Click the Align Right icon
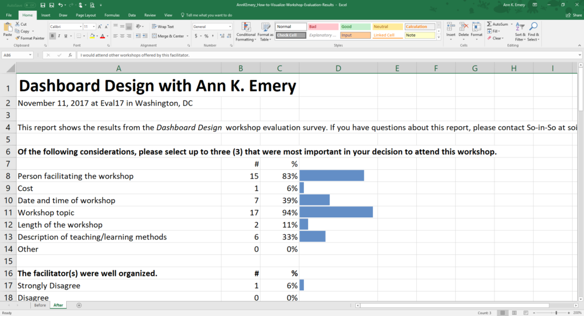This screenshot has width=584, height=316. 129,36
